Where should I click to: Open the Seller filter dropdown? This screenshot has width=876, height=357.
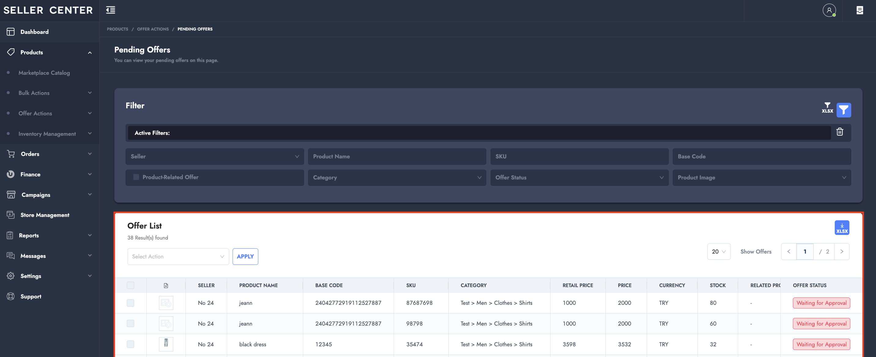(215, 157)
